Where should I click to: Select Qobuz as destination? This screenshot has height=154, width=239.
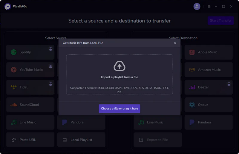(x=209, y=105)
